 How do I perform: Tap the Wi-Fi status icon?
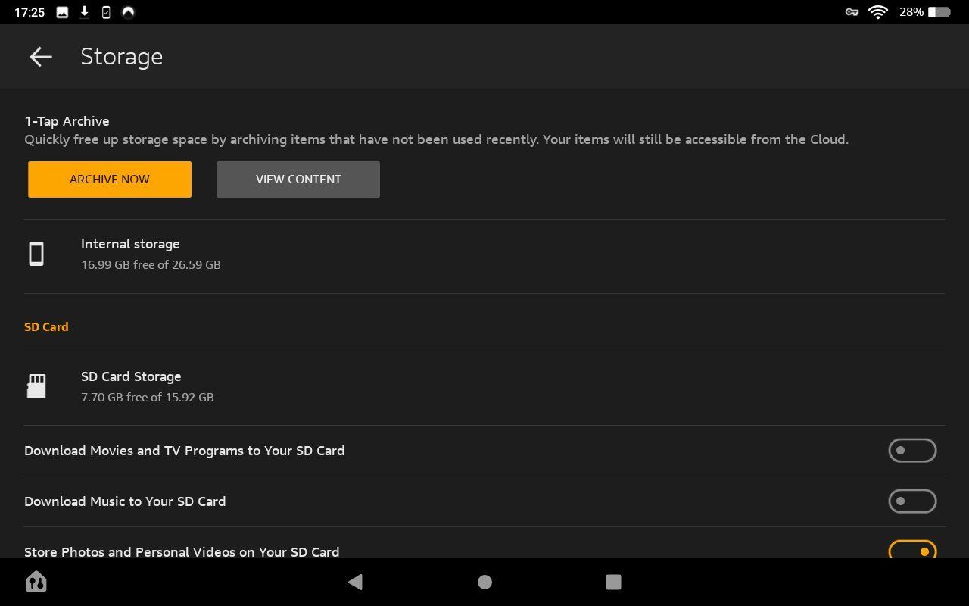coord(878,12)
